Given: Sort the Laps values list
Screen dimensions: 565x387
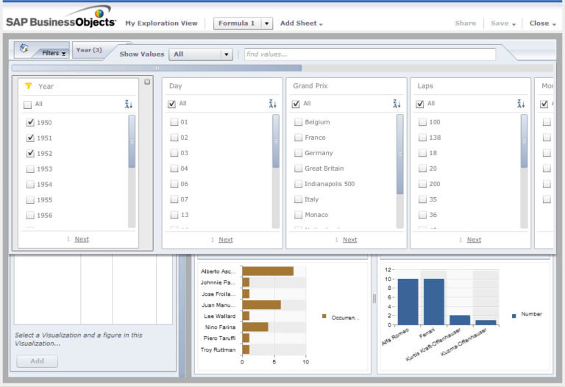Looking at the screenshot, I should click(521, 104).
